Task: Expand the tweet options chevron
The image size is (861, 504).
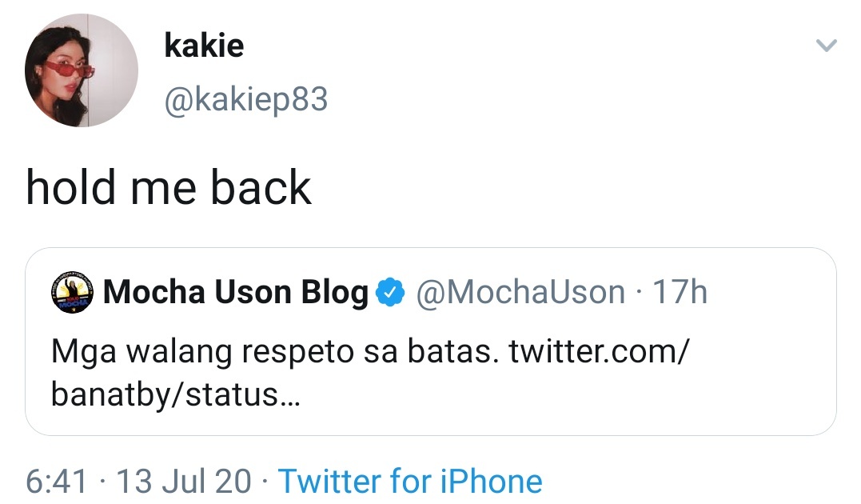Action: [x=826, y=46]
